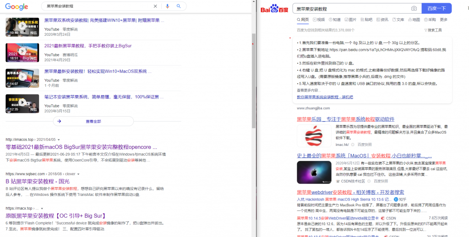The image size is (469, 237).
Task: Select Baidu 文库 tab
Action: tap(398, 20)
